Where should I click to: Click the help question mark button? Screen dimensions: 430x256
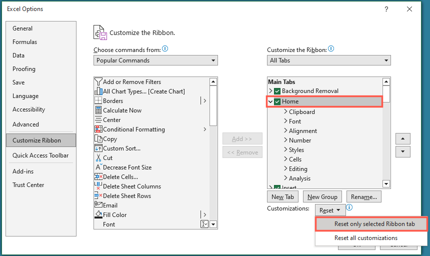click(386, 9)
